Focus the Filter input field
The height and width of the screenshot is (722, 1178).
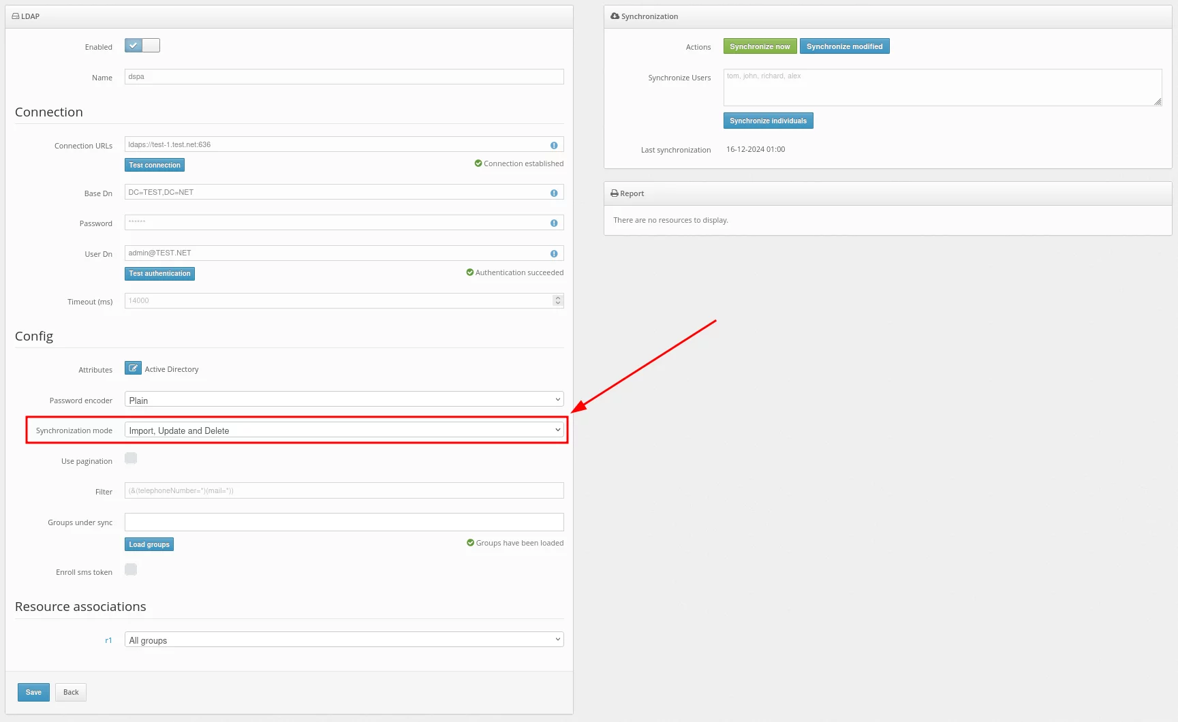coord(344,490)
